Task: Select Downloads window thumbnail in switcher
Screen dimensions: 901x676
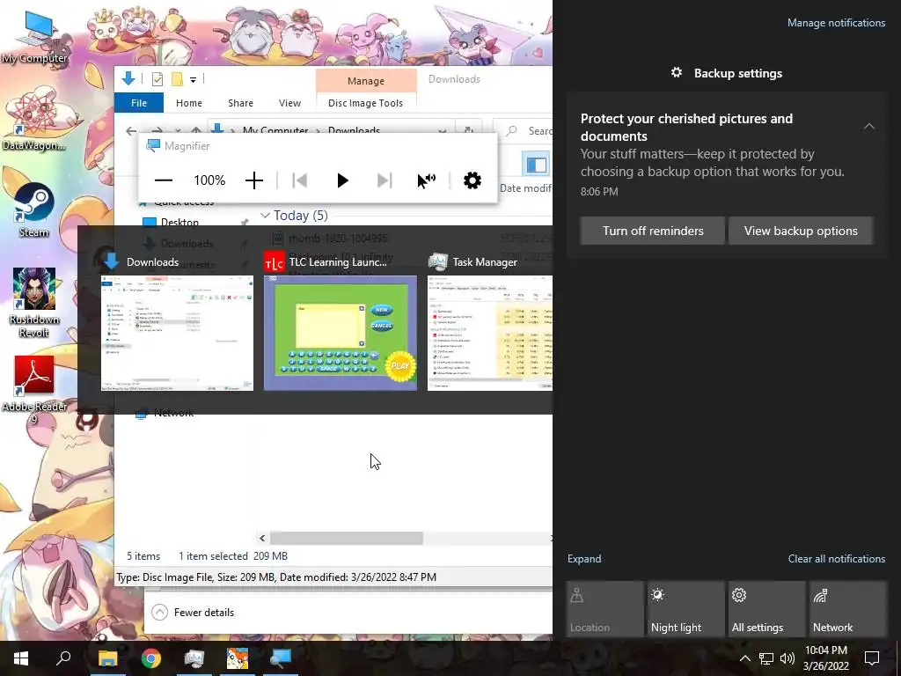Action: pos(178,334)
